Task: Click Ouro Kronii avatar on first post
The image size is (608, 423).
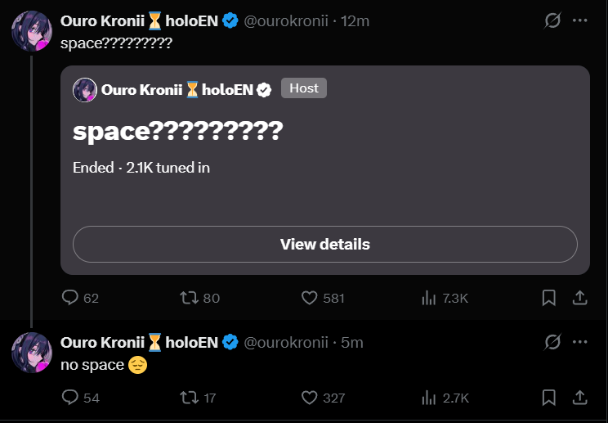Action: point(32,31)
